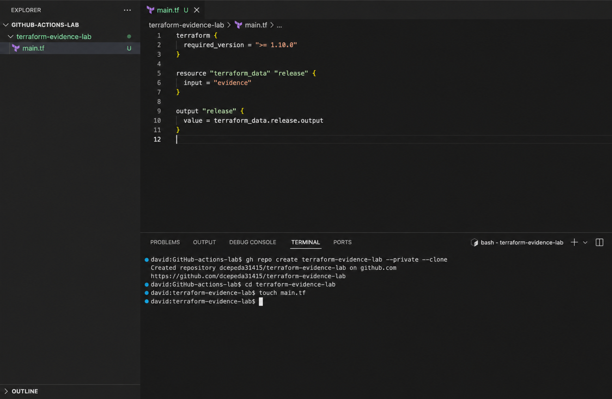This screenshot has height=399, width=612.
Task: Click blue command decoration beside touch command
Action: click(147, 293)
